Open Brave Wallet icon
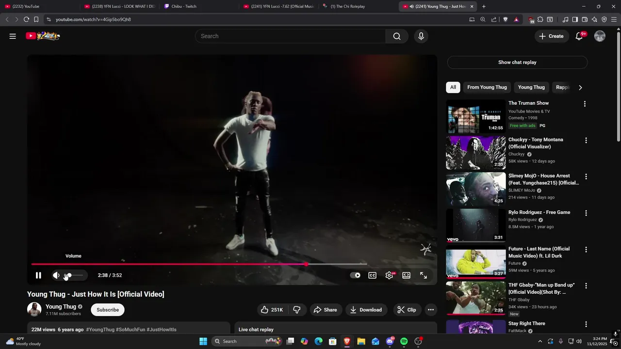 pos(585,19)
